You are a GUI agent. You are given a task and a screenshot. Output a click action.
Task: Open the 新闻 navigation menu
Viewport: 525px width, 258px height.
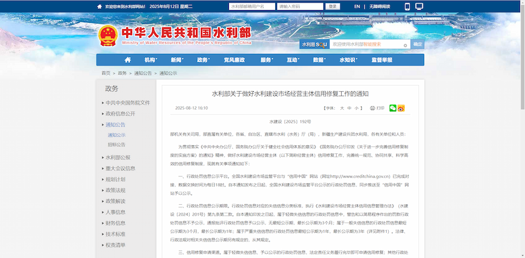pyautogui.click(x=177, y=60)
